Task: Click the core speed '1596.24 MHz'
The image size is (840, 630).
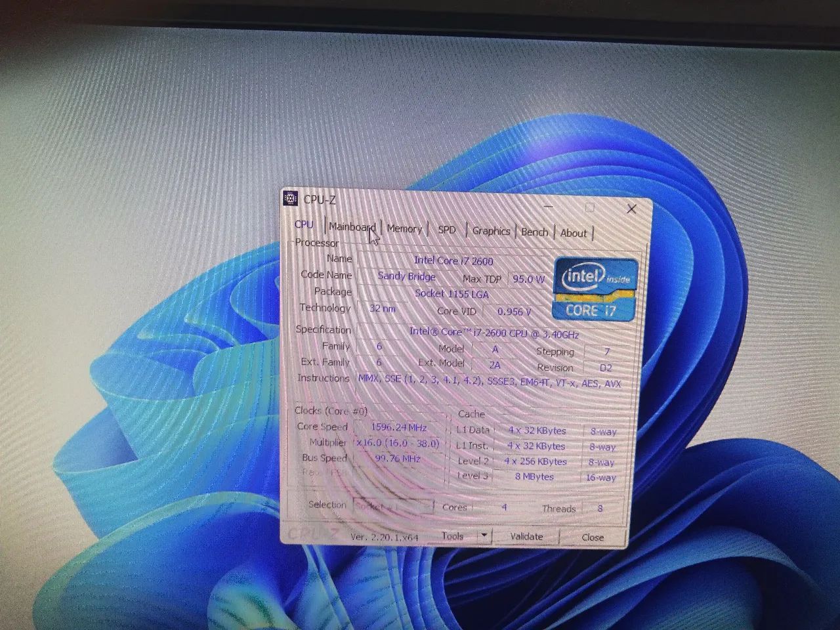Action: coord(398,427)
